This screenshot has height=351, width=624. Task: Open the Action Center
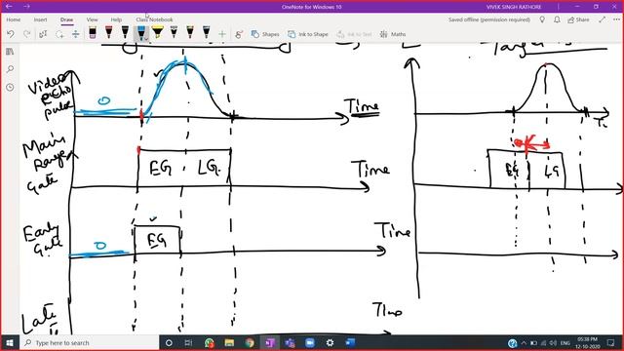click(x=611, y=342)
